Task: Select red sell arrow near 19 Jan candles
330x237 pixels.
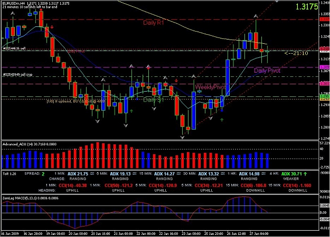Action: [x=52, y=27]
